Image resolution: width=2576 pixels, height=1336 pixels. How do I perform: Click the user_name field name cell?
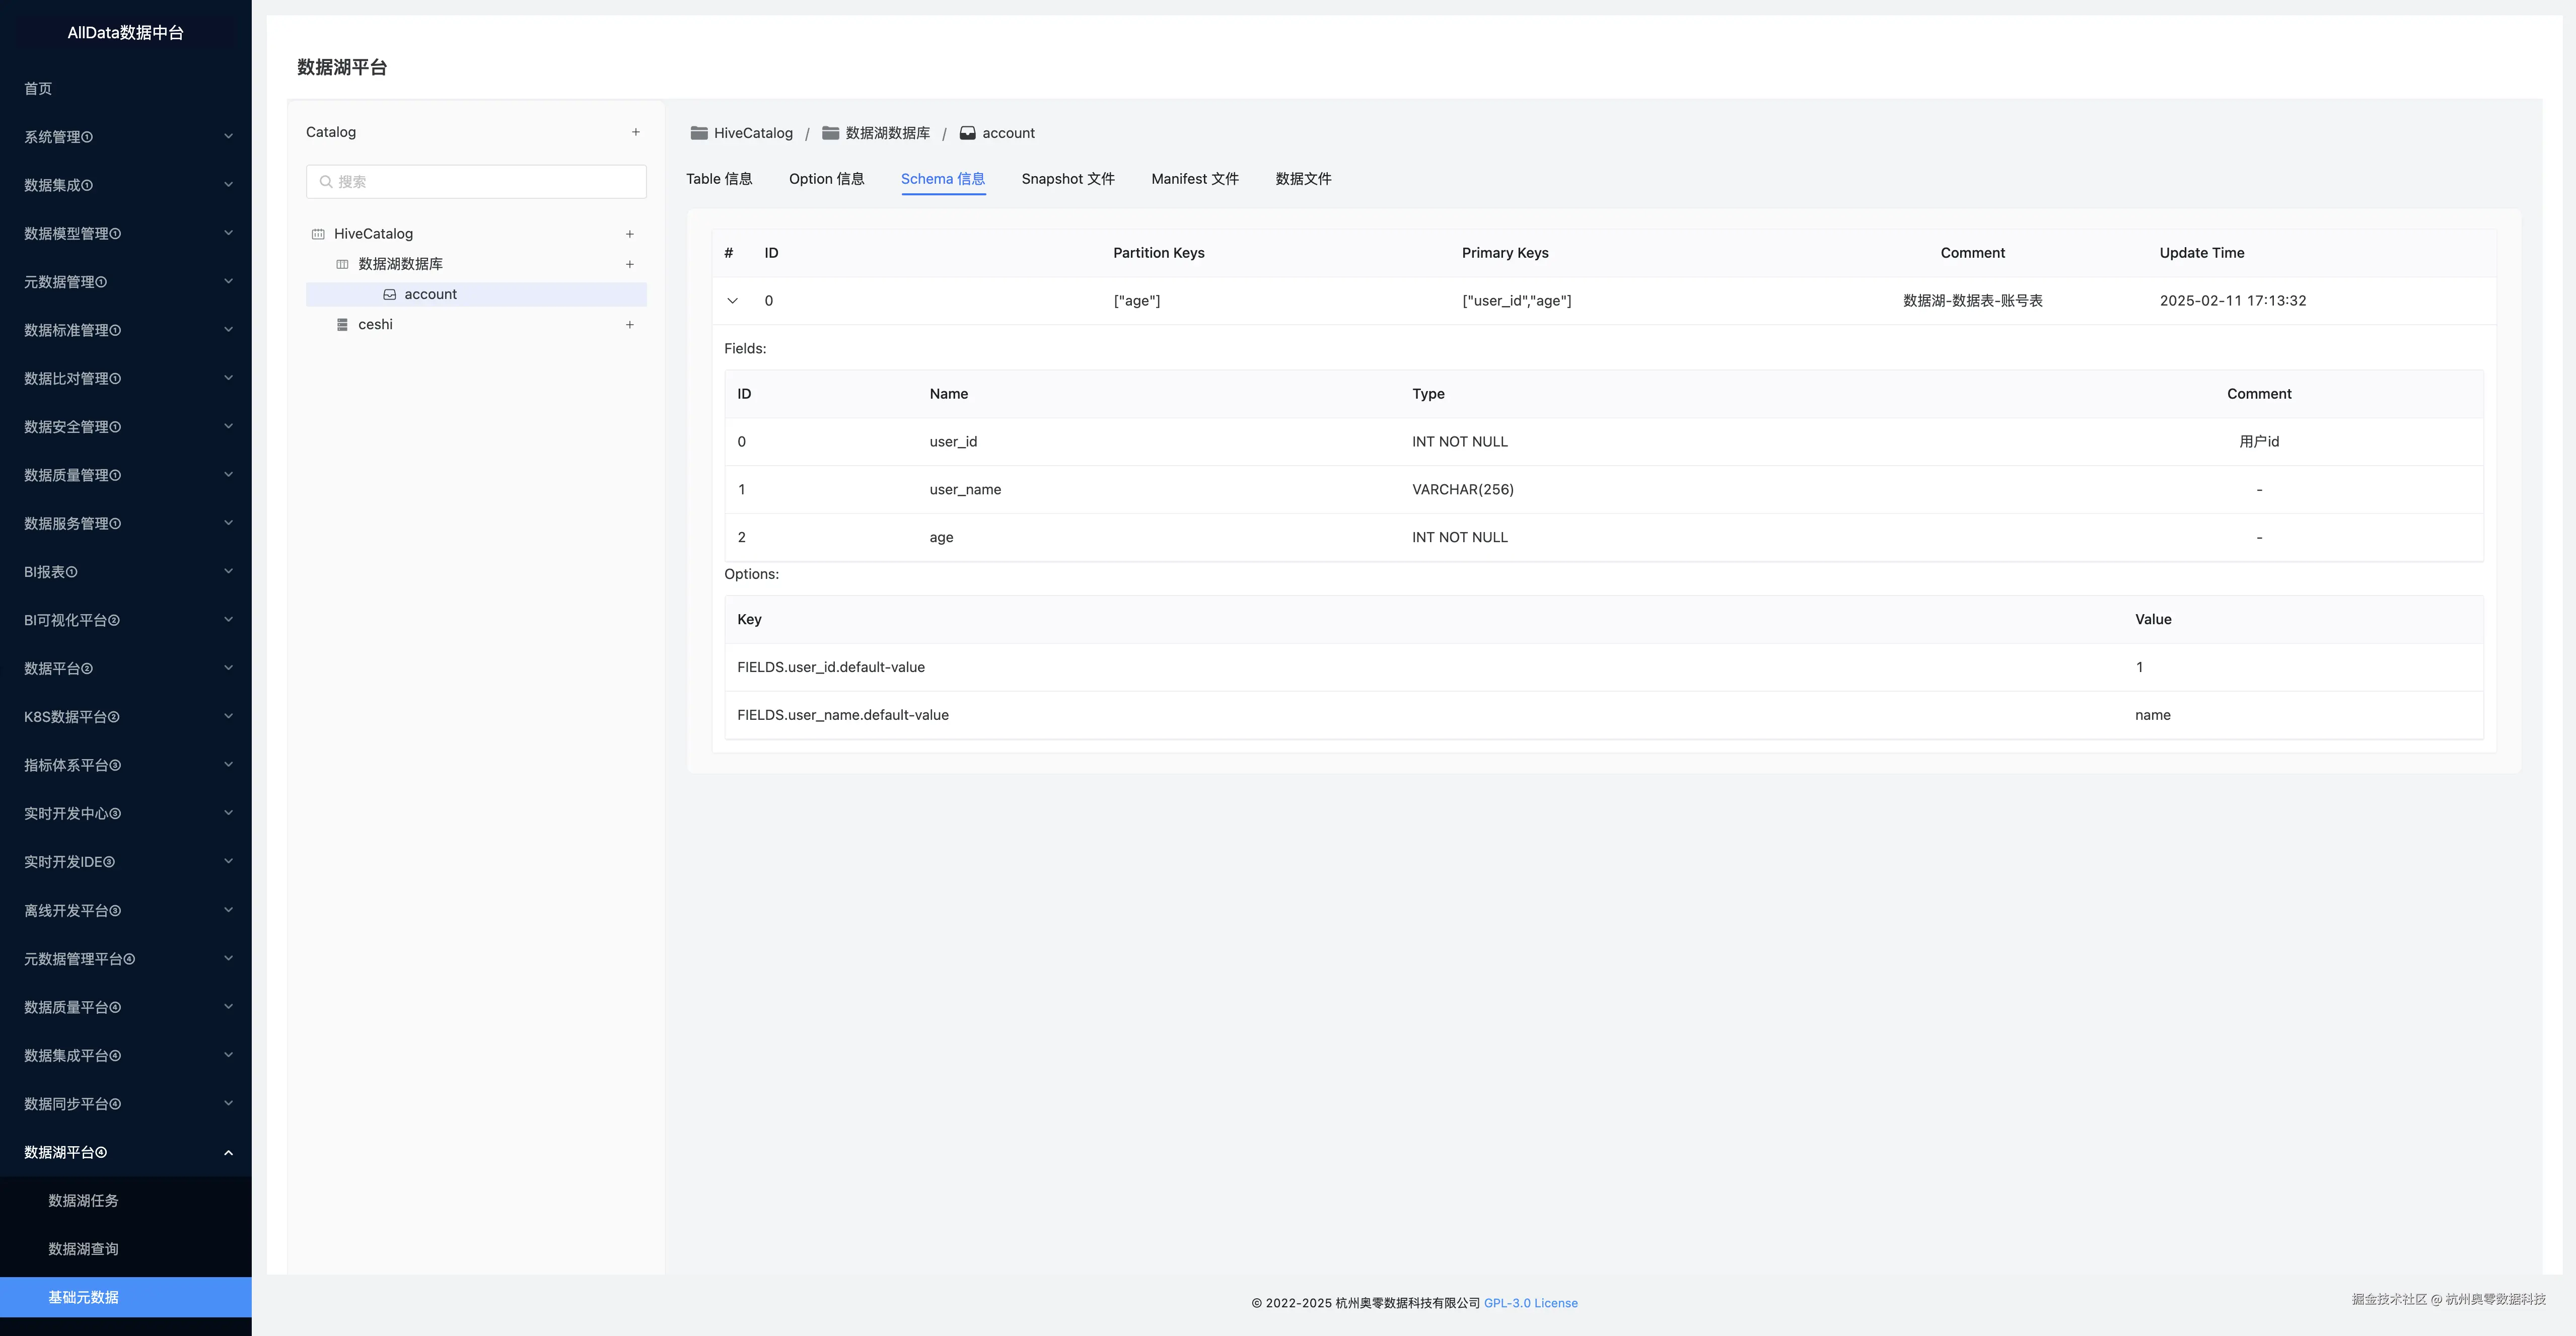pos(965,490)
